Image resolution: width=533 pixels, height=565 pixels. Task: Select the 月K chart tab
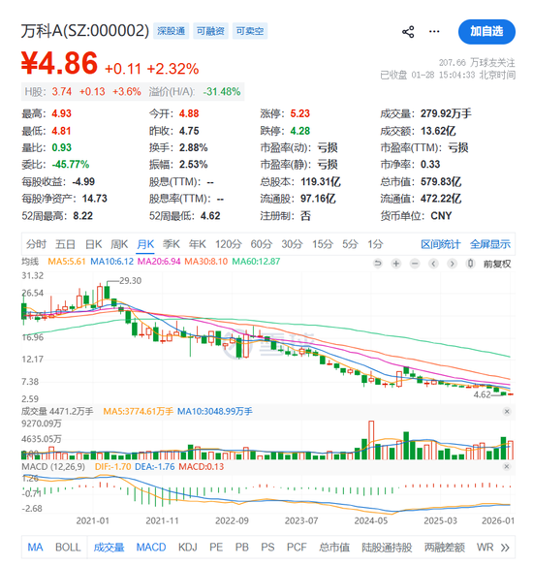click(x=145, y=244)
